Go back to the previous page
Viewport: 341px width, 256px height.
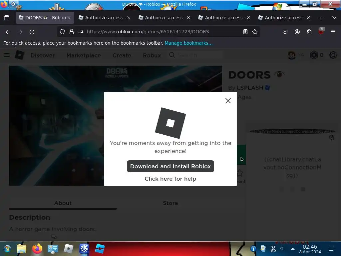coord(8,32)
